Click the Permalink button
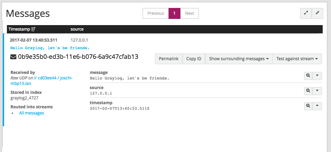This screenshot has height=152, width=331. point(169,59)
